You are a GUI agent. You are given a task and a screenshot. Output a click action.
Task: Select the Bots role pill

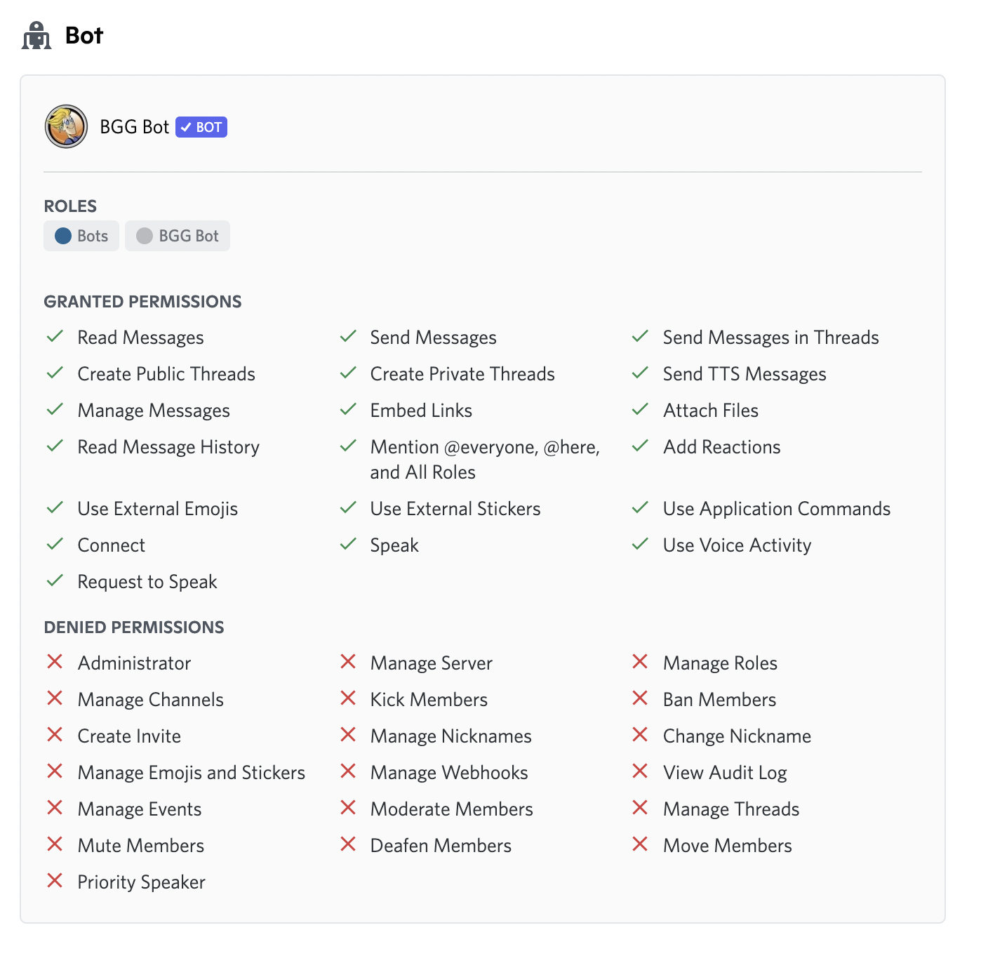pyautogui.click(x=81, y=235)
